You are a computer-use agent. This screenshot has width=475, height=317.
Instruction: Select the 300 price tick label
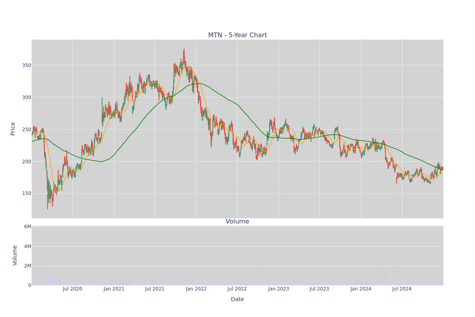(26, 97)
